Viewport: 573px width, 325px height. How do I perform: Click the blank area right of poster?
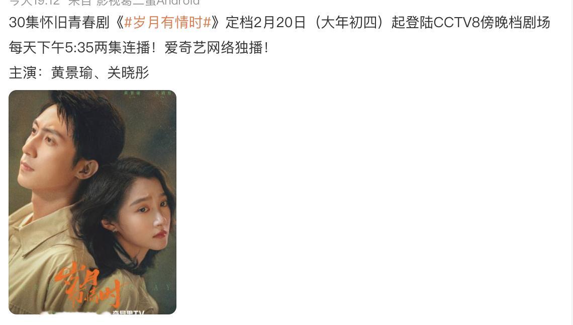(365, 202)
